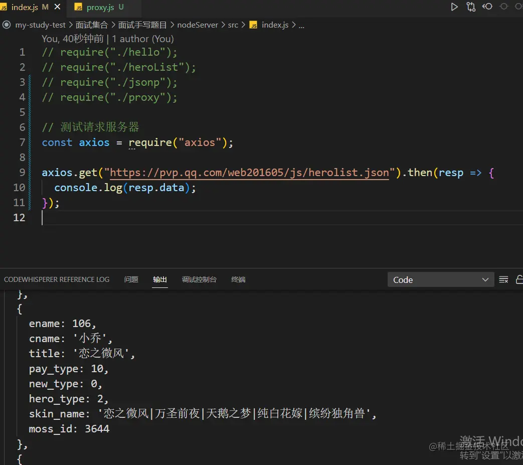Click the U untracked marker on proxy.js tab

tap(121, 7)
